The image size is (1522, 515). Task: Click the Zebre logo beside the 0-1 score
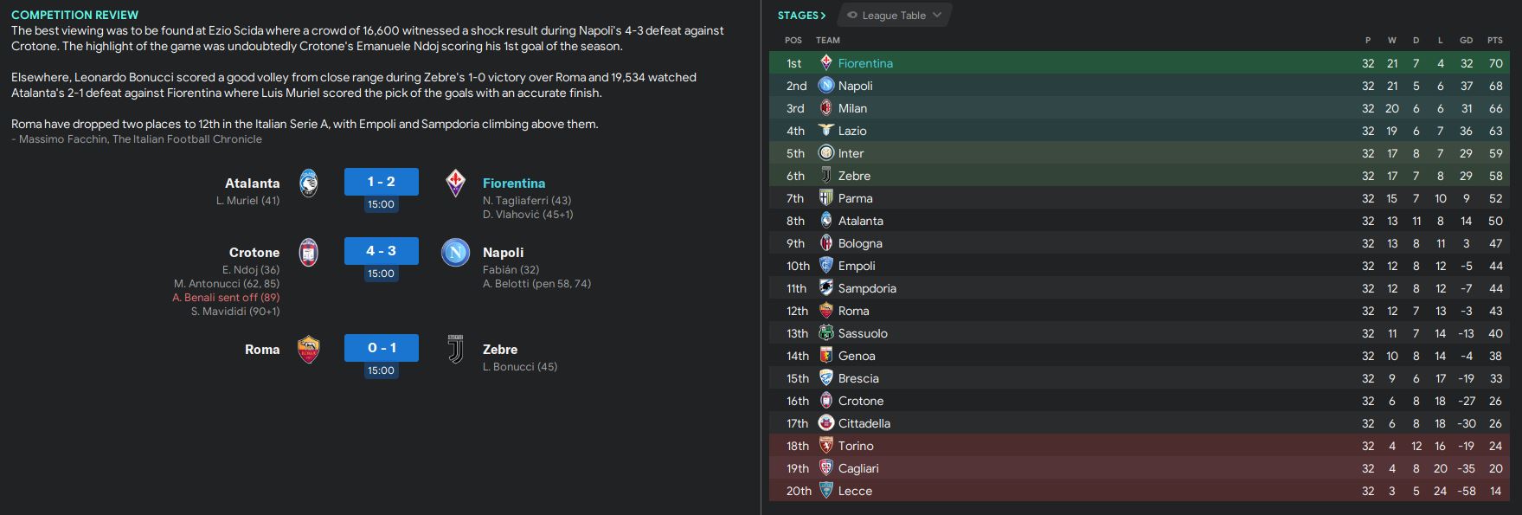point(455,350)
